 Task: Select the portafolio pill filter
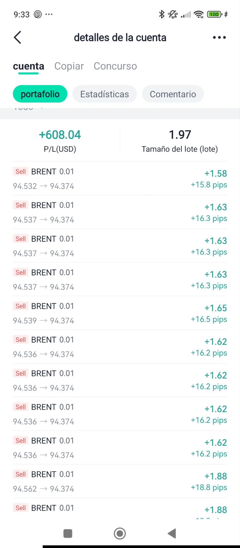click(x=40, y=94)
